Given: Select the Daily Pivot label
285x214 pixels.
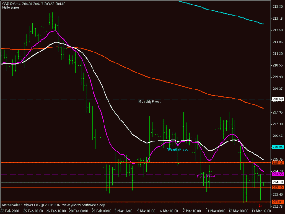Looking at the screenshot, I should [x=206, y=177].
